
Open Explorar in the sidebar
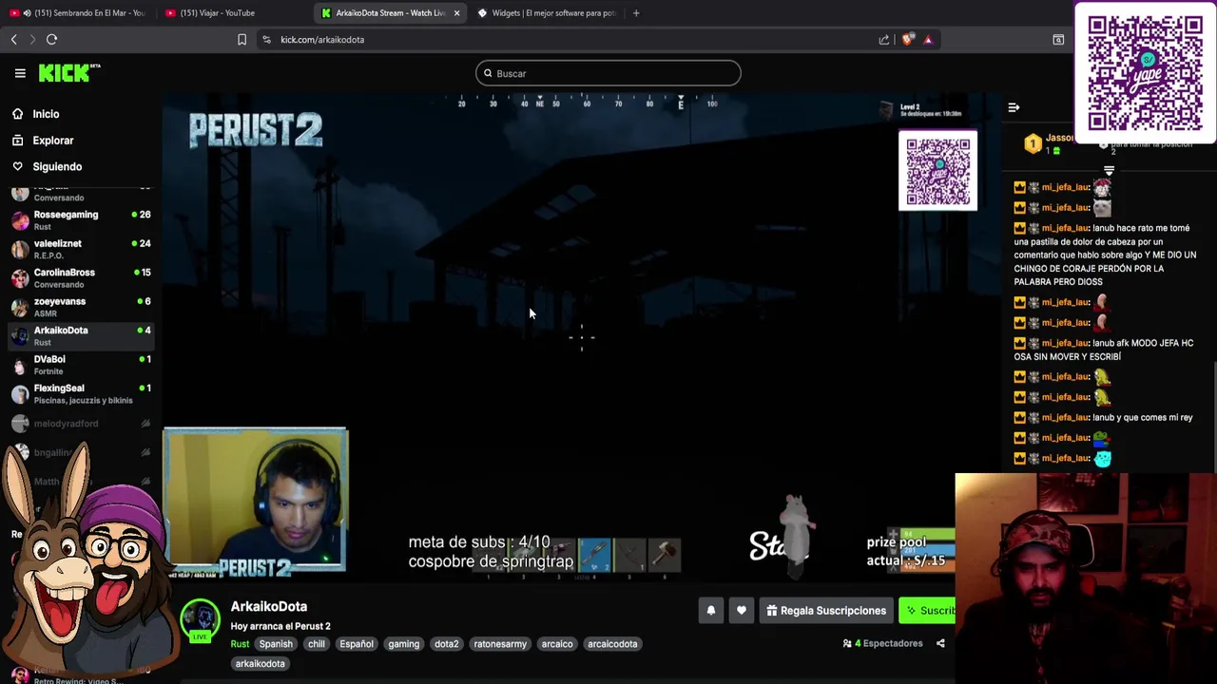point(52,141)
